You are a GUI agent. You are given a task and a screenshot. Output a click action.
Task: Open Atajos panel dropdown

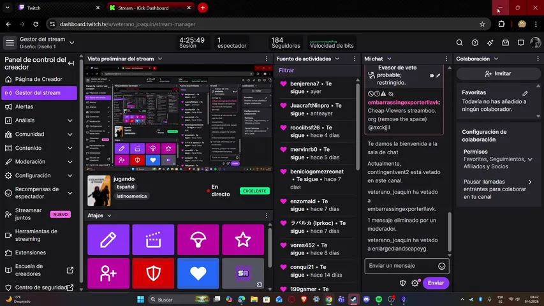tap(109, 215)
